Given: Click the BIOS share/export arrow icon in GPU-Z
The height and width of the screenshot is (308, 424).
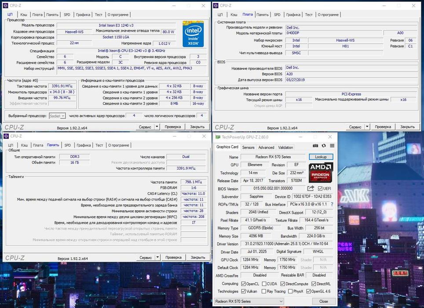Looking at the screenshot, I should coord(311,188).
